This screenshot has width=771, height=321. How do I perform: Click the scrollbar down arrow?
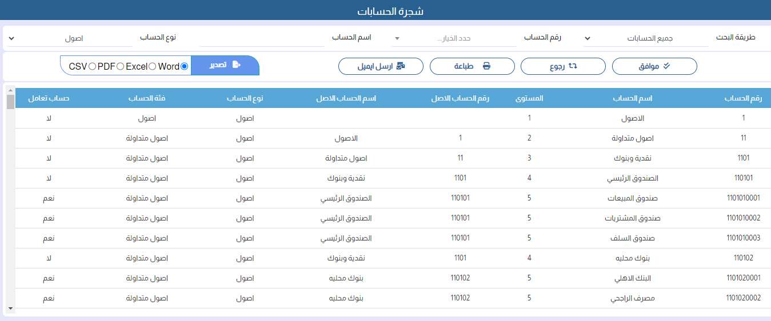click(x=10, y=308)
